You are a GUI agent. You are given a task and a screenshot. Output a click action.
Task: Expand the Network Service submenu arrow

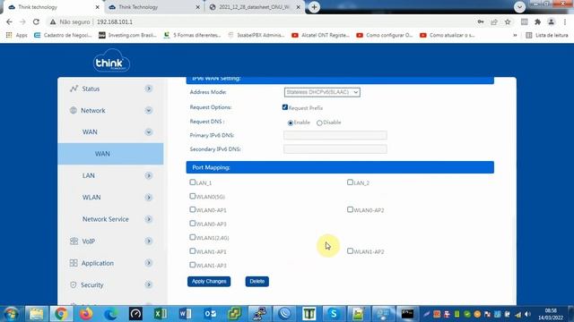tap(148, 219)
